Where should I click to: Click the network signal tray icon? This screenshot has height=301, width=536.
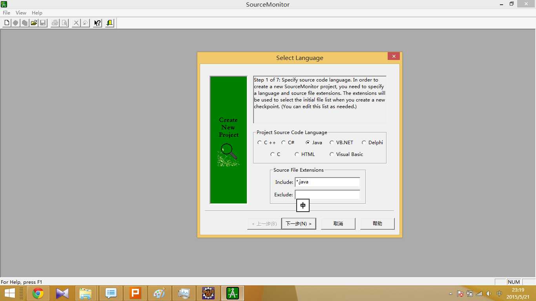click(x=479, y=294)
